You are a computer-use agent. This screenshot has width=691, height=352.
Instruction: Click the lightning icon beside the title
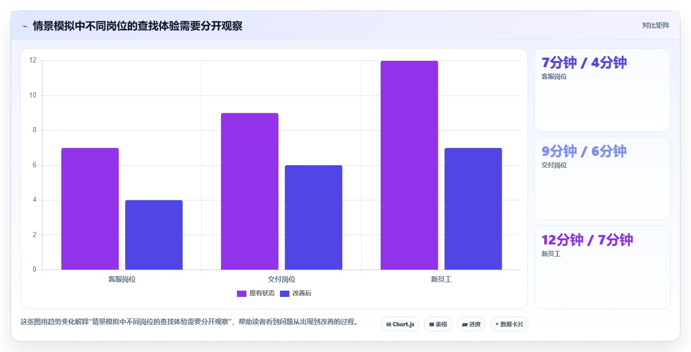click(25, 26)
